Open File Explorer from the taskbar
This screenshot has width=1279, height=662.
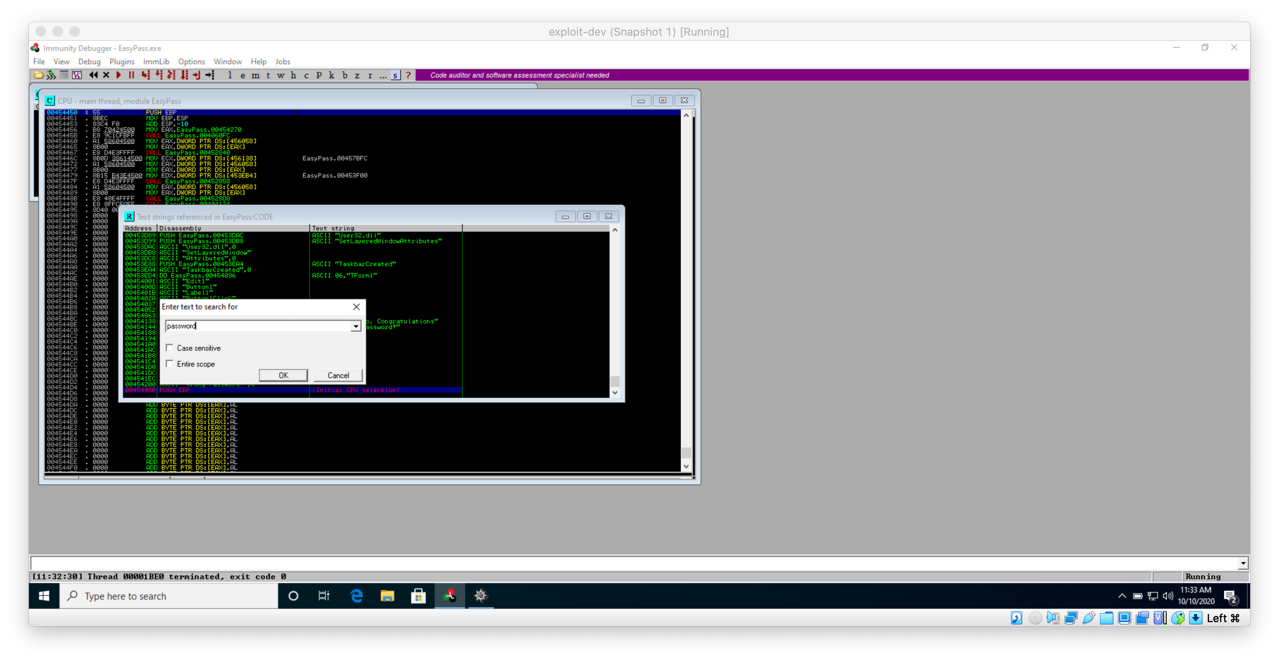(387, 596)
